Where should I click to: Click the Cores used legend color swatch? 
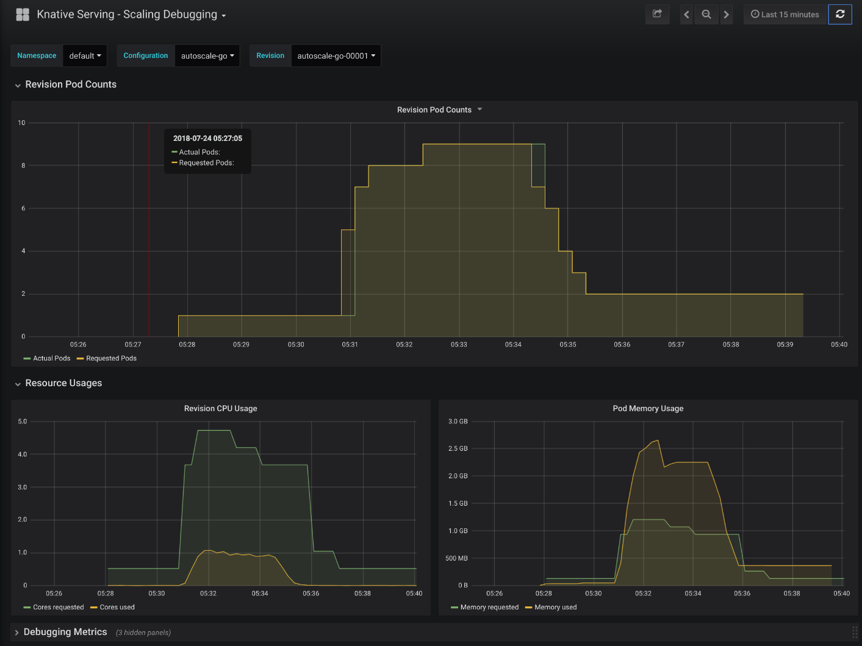coord(94,608)
